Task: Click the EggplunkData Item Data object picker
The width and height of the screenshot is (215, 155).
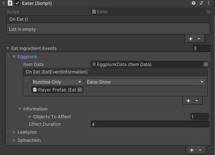Action: [x=206, y=64]
